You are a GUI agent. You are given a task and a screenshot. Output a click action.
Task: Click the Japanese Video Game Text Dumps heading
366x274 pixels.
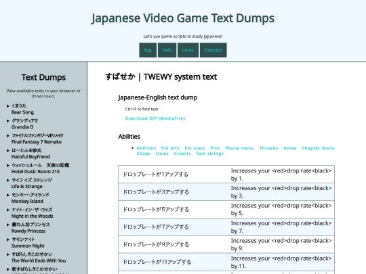pos(183,18)
